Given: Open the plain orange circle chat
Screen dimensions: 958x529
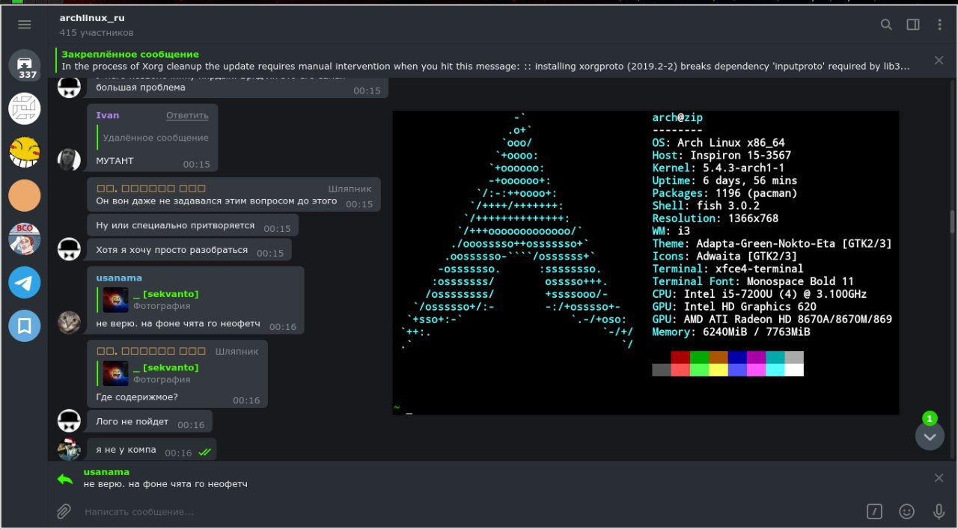Looking at the screenshot, I should (x=24, y=196).
